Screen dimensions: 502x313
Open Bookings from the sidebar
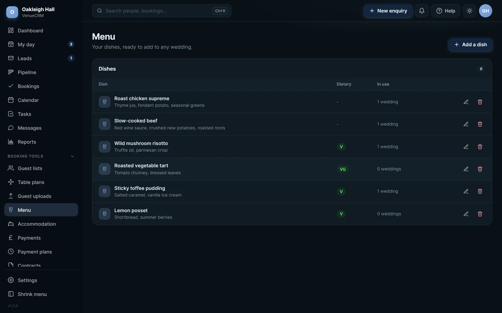[41, 86]
